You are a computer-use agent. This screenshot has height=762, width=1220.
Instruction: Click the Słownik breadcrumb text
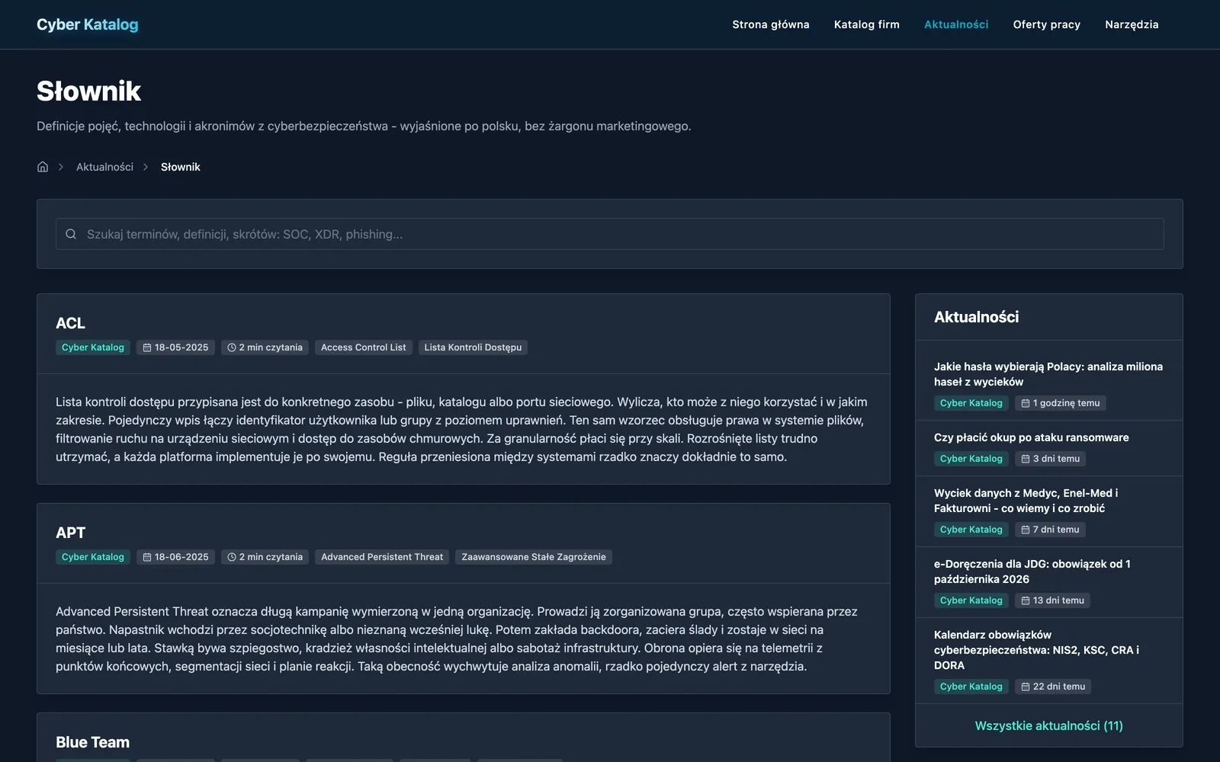coord(181,167)
